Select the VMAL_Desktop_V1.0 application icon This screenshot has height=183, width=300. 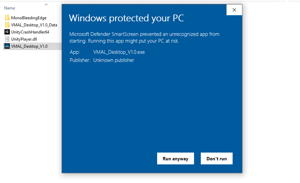click(x=7, y=46)
